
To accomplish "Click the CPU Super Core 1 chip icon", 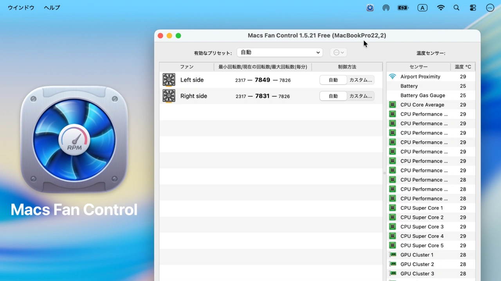I will coord(393,208).
